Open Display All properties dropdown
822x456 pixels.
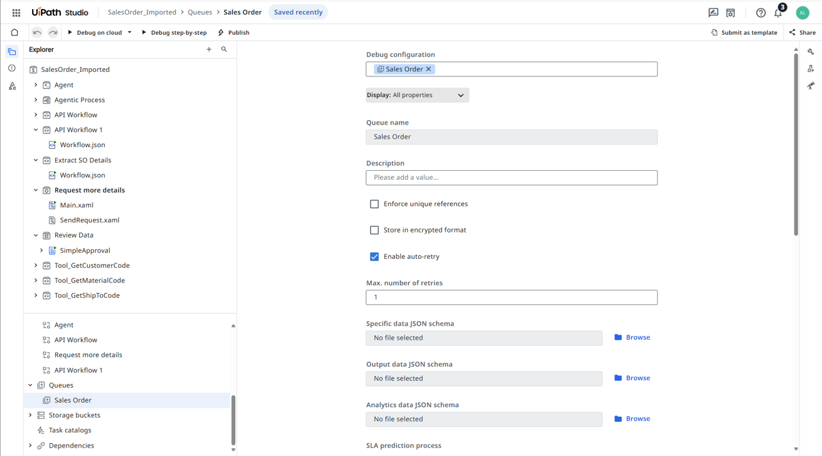pos(417,95)
